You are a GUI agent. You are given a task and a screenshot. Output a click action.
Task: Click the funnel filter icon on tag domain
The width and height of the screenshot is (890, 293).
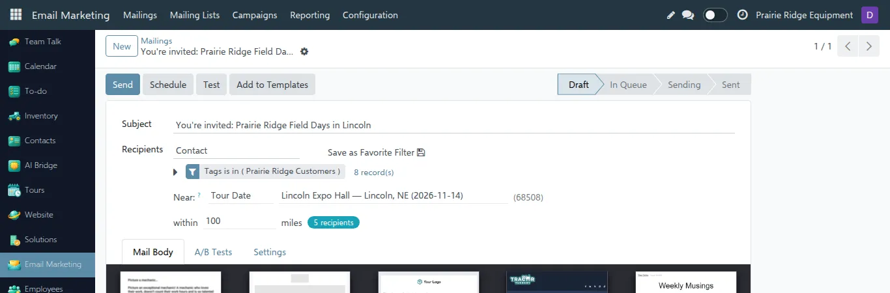(x=192, y=172)
